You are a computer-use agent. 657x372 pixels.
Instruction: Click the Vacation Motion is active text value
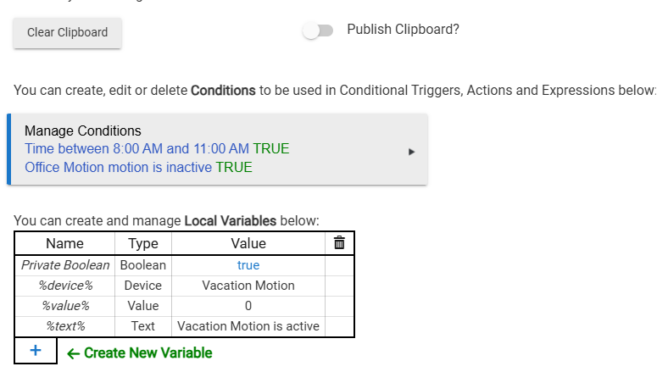[x=248, y=326]
